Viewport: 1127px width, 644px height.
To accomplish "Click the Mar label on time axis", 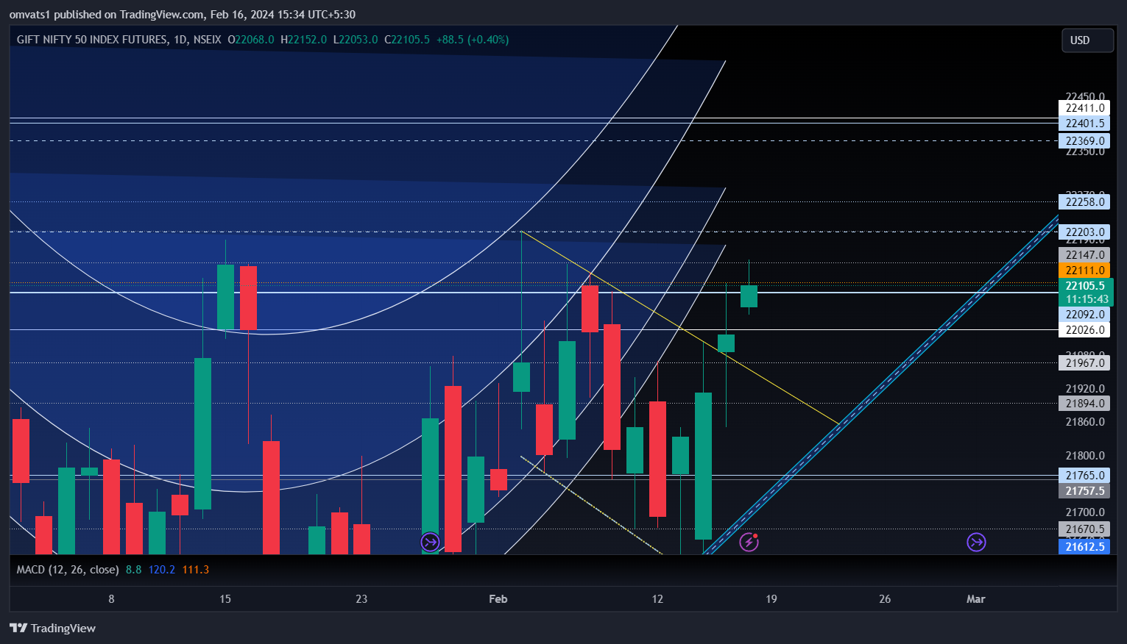I will pyautogui.click(x=976, y=599).
